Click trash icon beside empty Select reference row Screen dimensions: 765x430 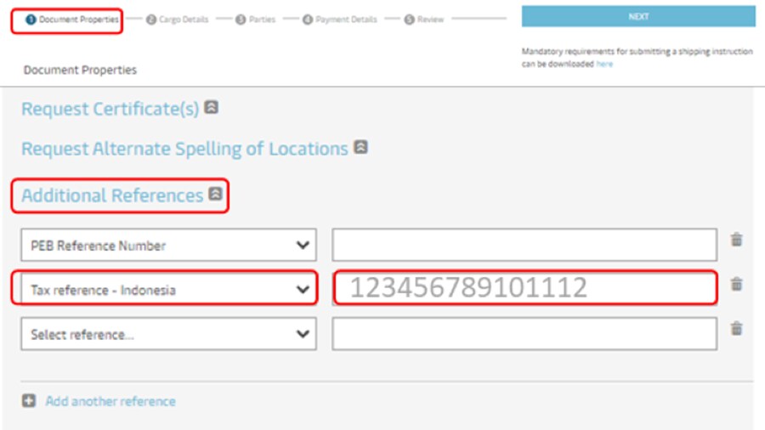[x=736, y=329]
